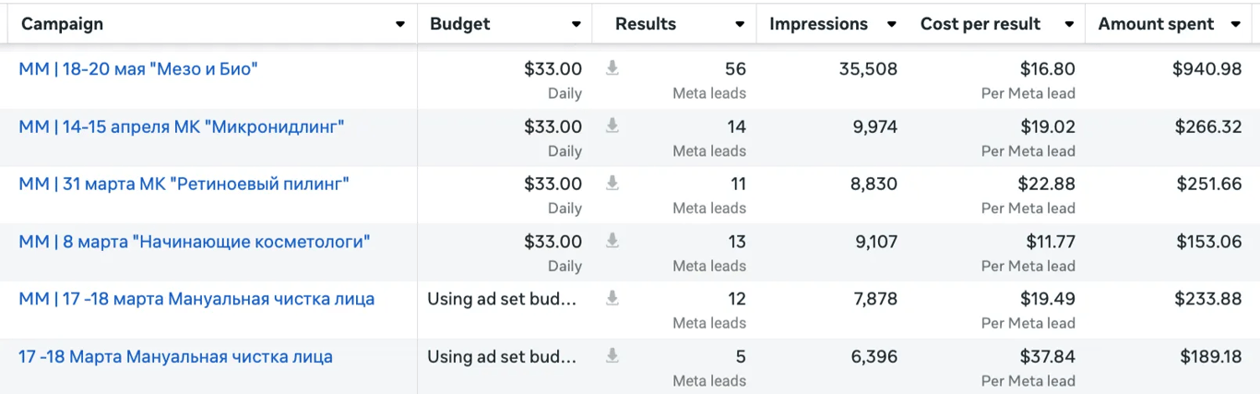Open campaign "MM | 14-15 апреля МК Микронидлинг"

coord(182,126)
